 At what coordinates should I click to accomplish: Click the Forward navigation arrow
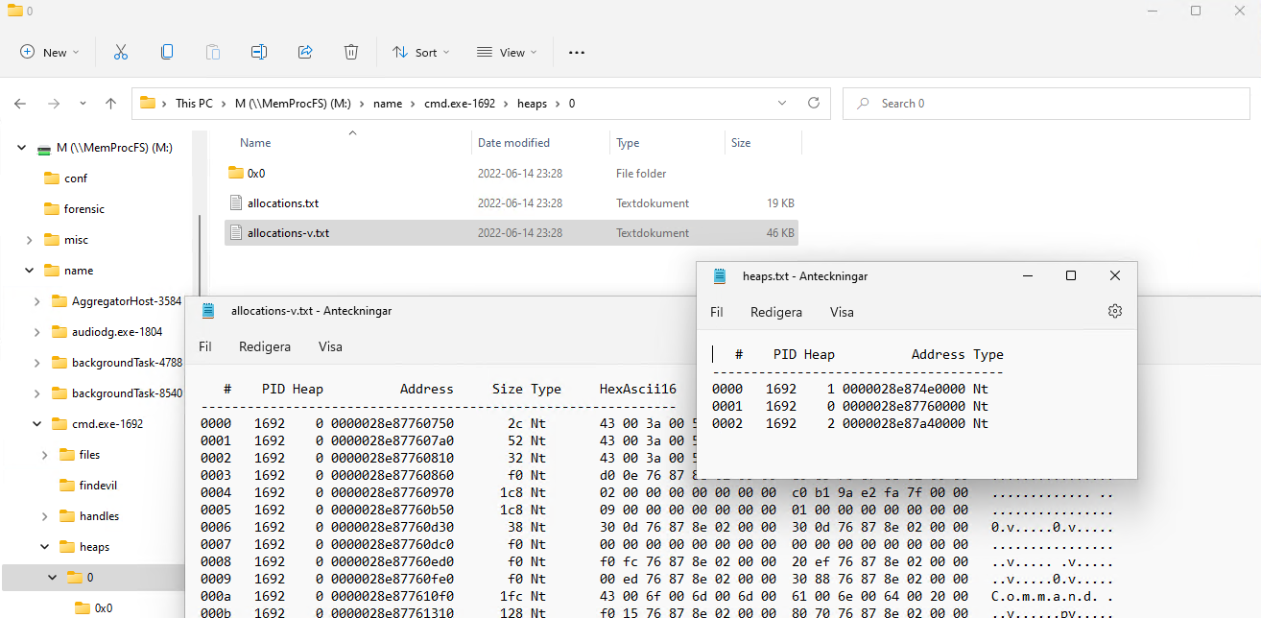(x=54, y=104)
